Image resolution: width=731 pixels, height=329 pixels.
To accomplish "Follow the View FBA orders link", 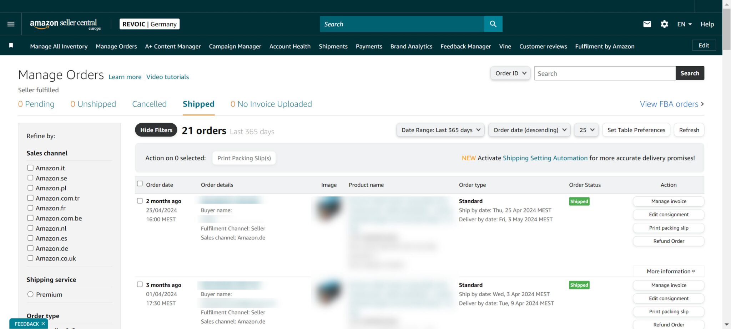I will click(672, 104).
